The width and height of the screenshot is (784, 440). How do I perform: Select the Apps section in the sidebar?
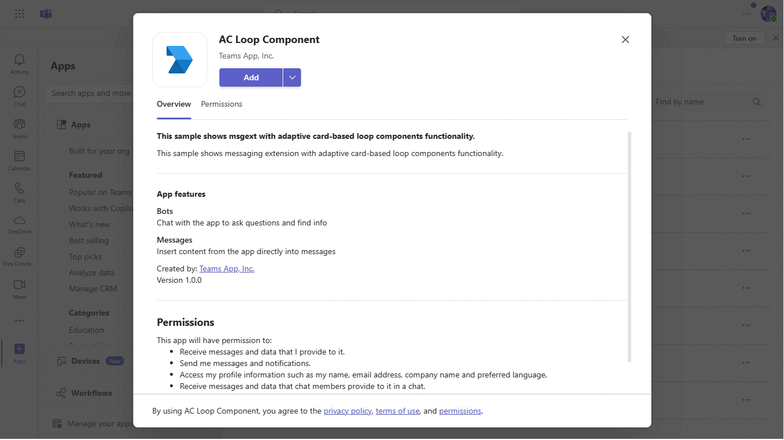coord(89,125)
